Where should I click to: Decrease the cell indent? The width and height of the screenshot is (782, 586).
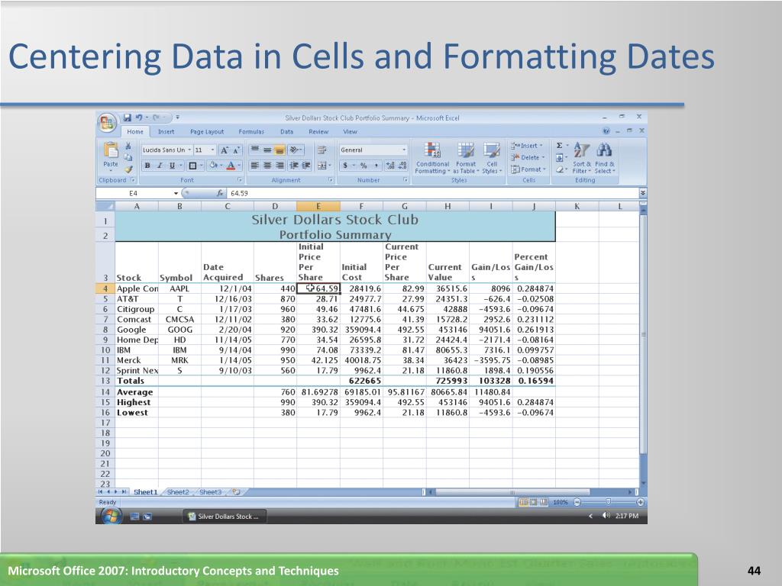click(294, 166)
